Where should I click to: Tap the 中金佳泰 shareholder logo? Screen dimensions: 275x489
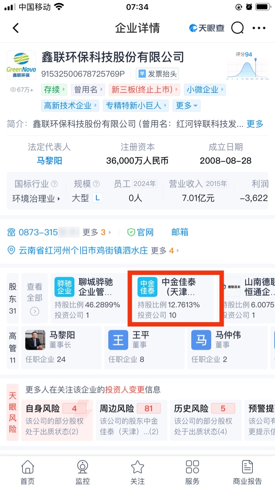(x=148, y=287)
